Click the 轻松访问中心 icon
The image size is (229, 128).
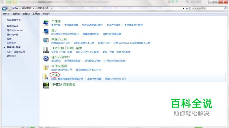pos(46,59)
